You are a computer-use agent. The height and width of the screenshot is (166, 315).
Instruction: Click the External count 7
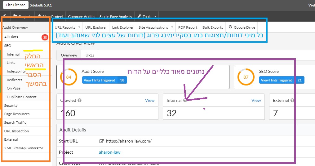click(x=275, y=113)
